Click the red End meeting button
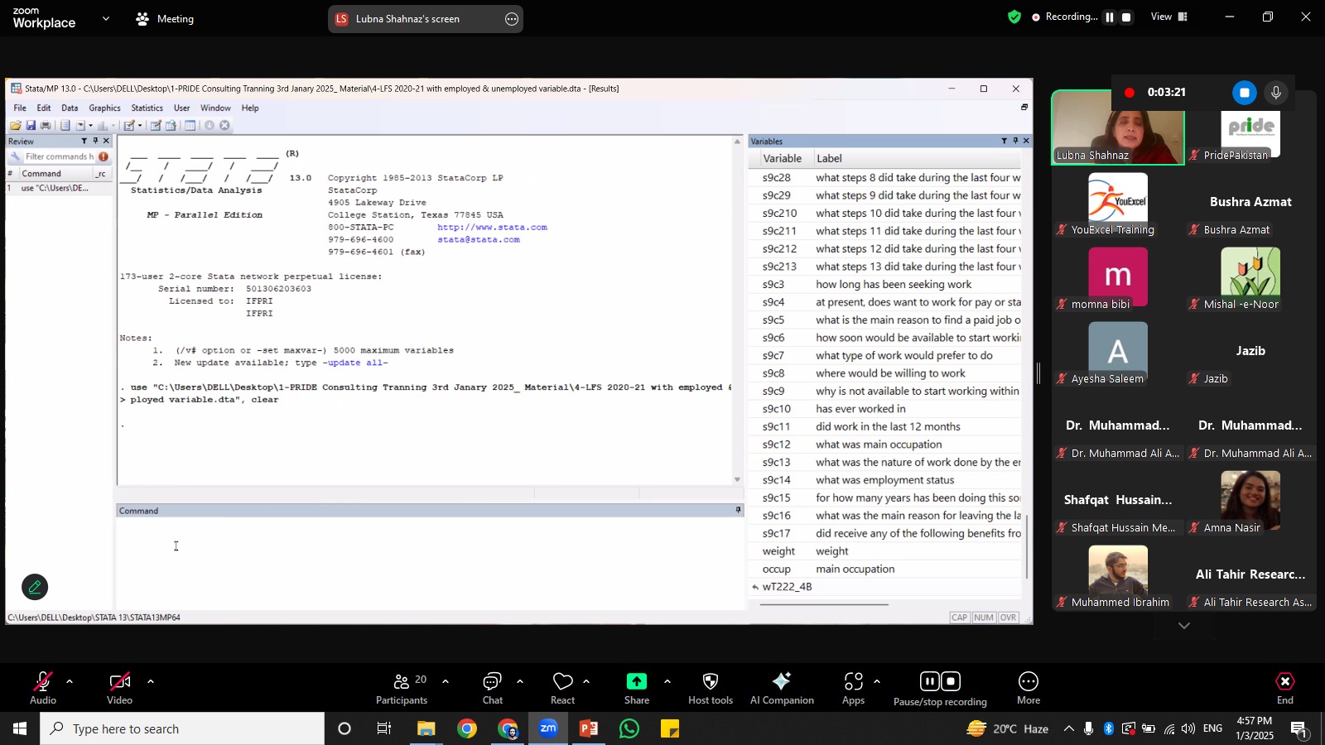The width and height of the screenshot is (1325, 745). 1284,688
